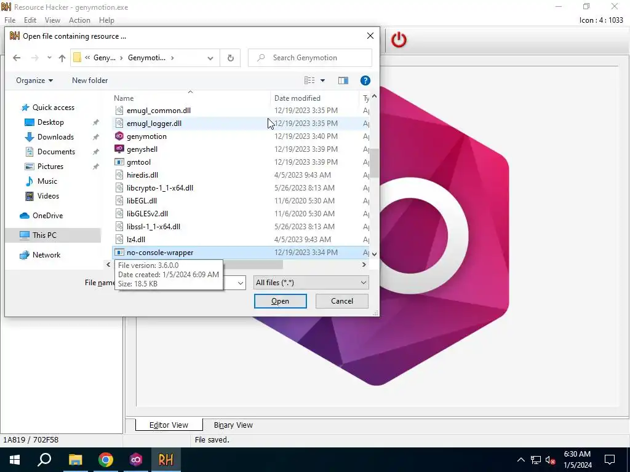Image resolution: width=630 pixels, height=472 pixels.
Task: Select OneDrive in navigation pane
Action: [47, 216]
